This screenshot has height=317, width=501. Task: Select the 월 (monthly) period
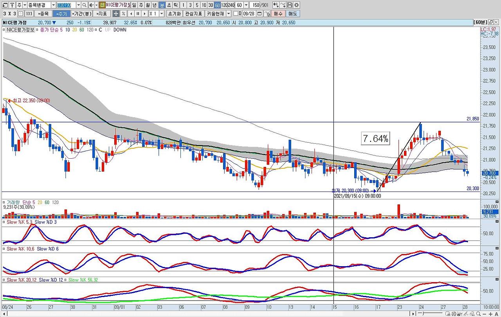(148, 5)
